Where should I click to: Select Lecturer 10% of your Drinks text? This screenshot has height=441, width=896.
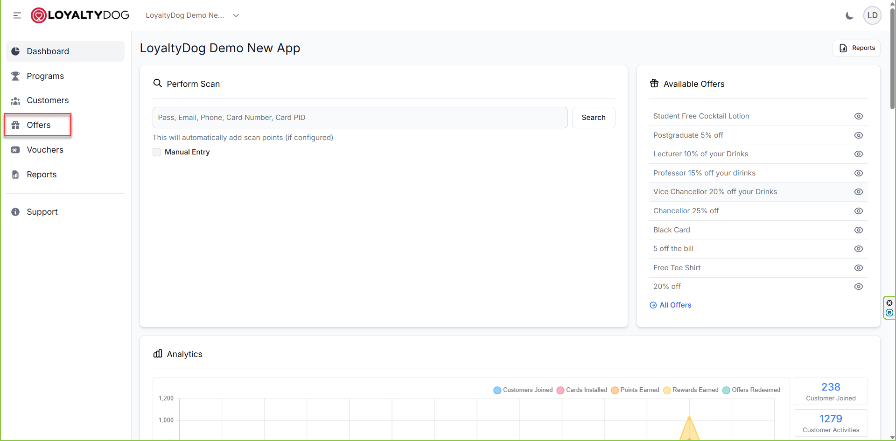point(700,154)
